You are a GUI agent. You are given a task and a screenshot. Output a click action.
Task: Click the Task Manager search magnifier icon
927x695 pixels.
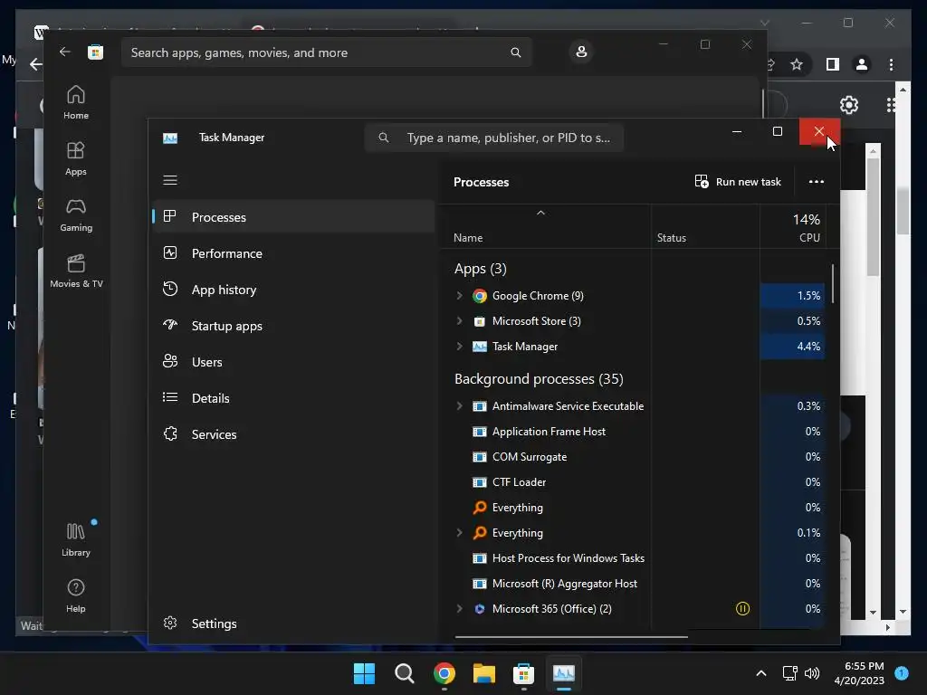pyautogui.click(x=384, y=138)
